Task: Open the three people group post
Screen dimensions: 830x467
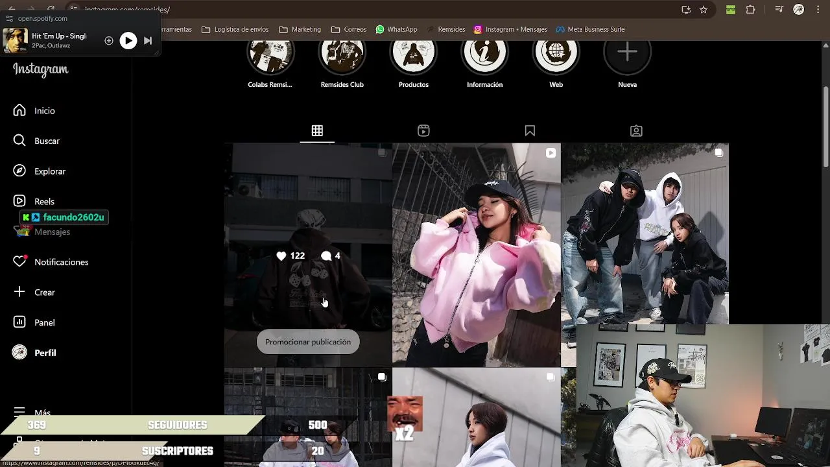Action: click(645, 233)
